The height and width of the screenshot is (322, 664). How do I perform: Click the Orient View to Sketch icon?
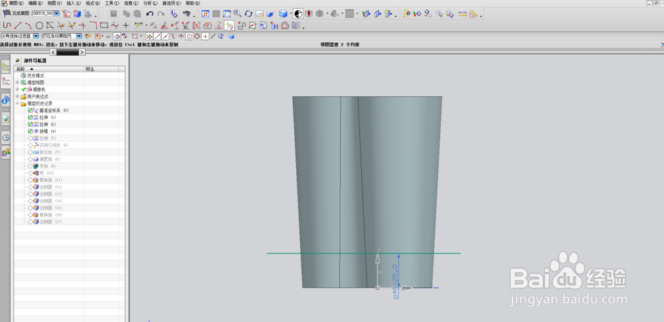point(66,13)
